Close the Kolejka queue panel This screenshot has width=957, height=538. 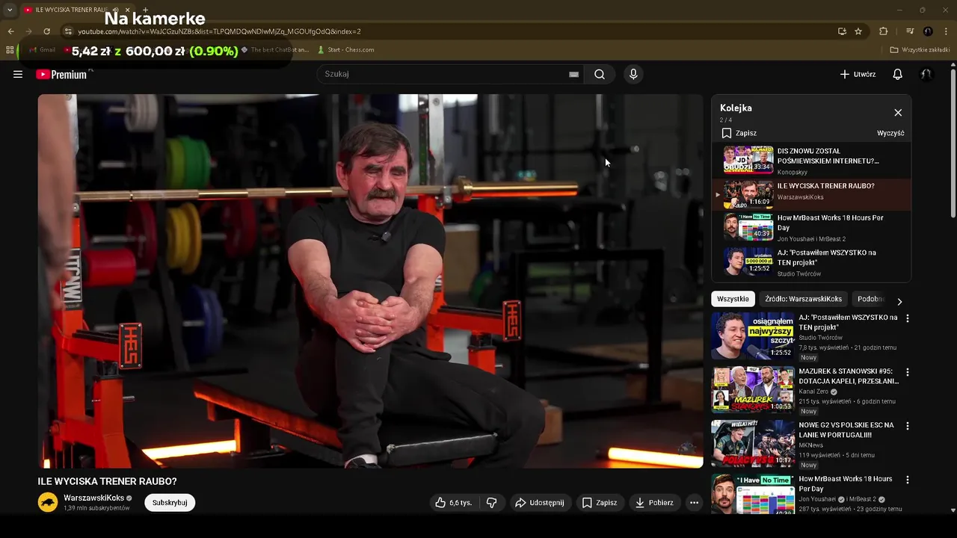click(x=898, y=113)
